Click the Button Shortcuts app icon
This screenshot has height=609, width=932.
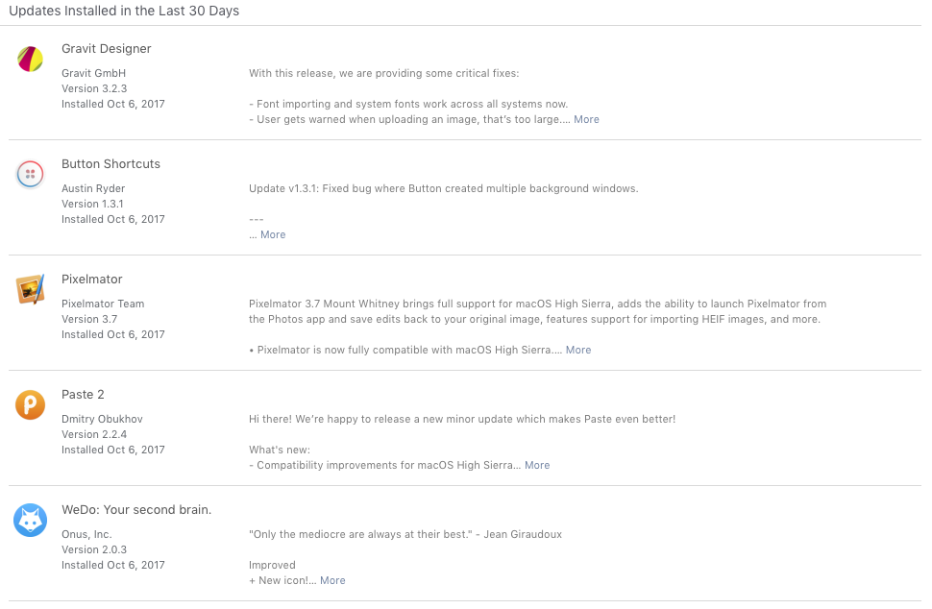[x=30, y=174]
